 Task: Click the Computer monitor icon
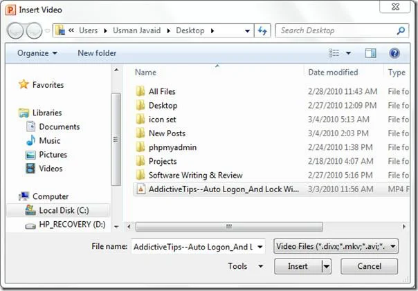click(x=24, y=196)
